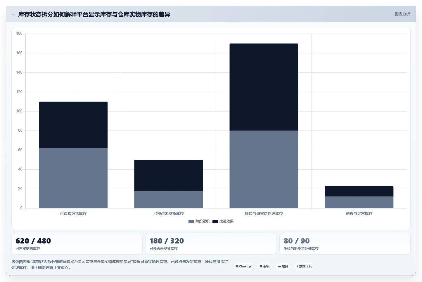Click the 0 y-axis tick label
This screenshot has width=422, height=282.
pos(21,208)
